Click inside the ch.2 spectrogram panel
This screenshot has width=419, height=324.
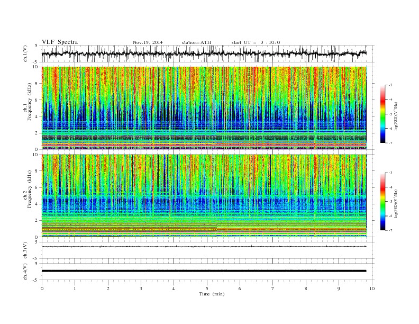coord(204,195)
